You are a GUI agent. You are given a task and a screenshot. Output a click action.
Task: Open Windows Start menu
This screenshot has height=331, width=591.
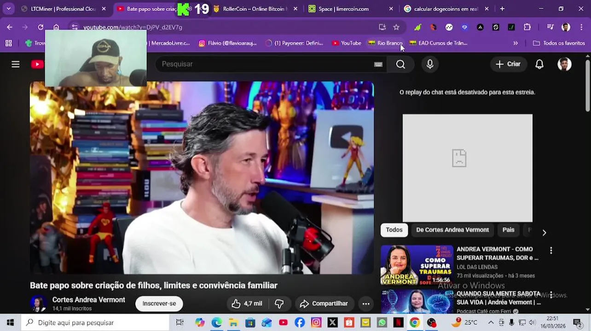pyautogui.click(x=10, y=323)
